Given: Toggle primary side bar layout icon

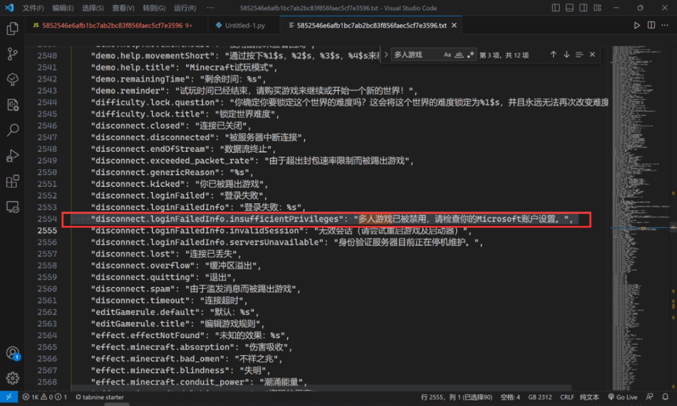Looking at the screenshot, I should (x=555, y=8).
